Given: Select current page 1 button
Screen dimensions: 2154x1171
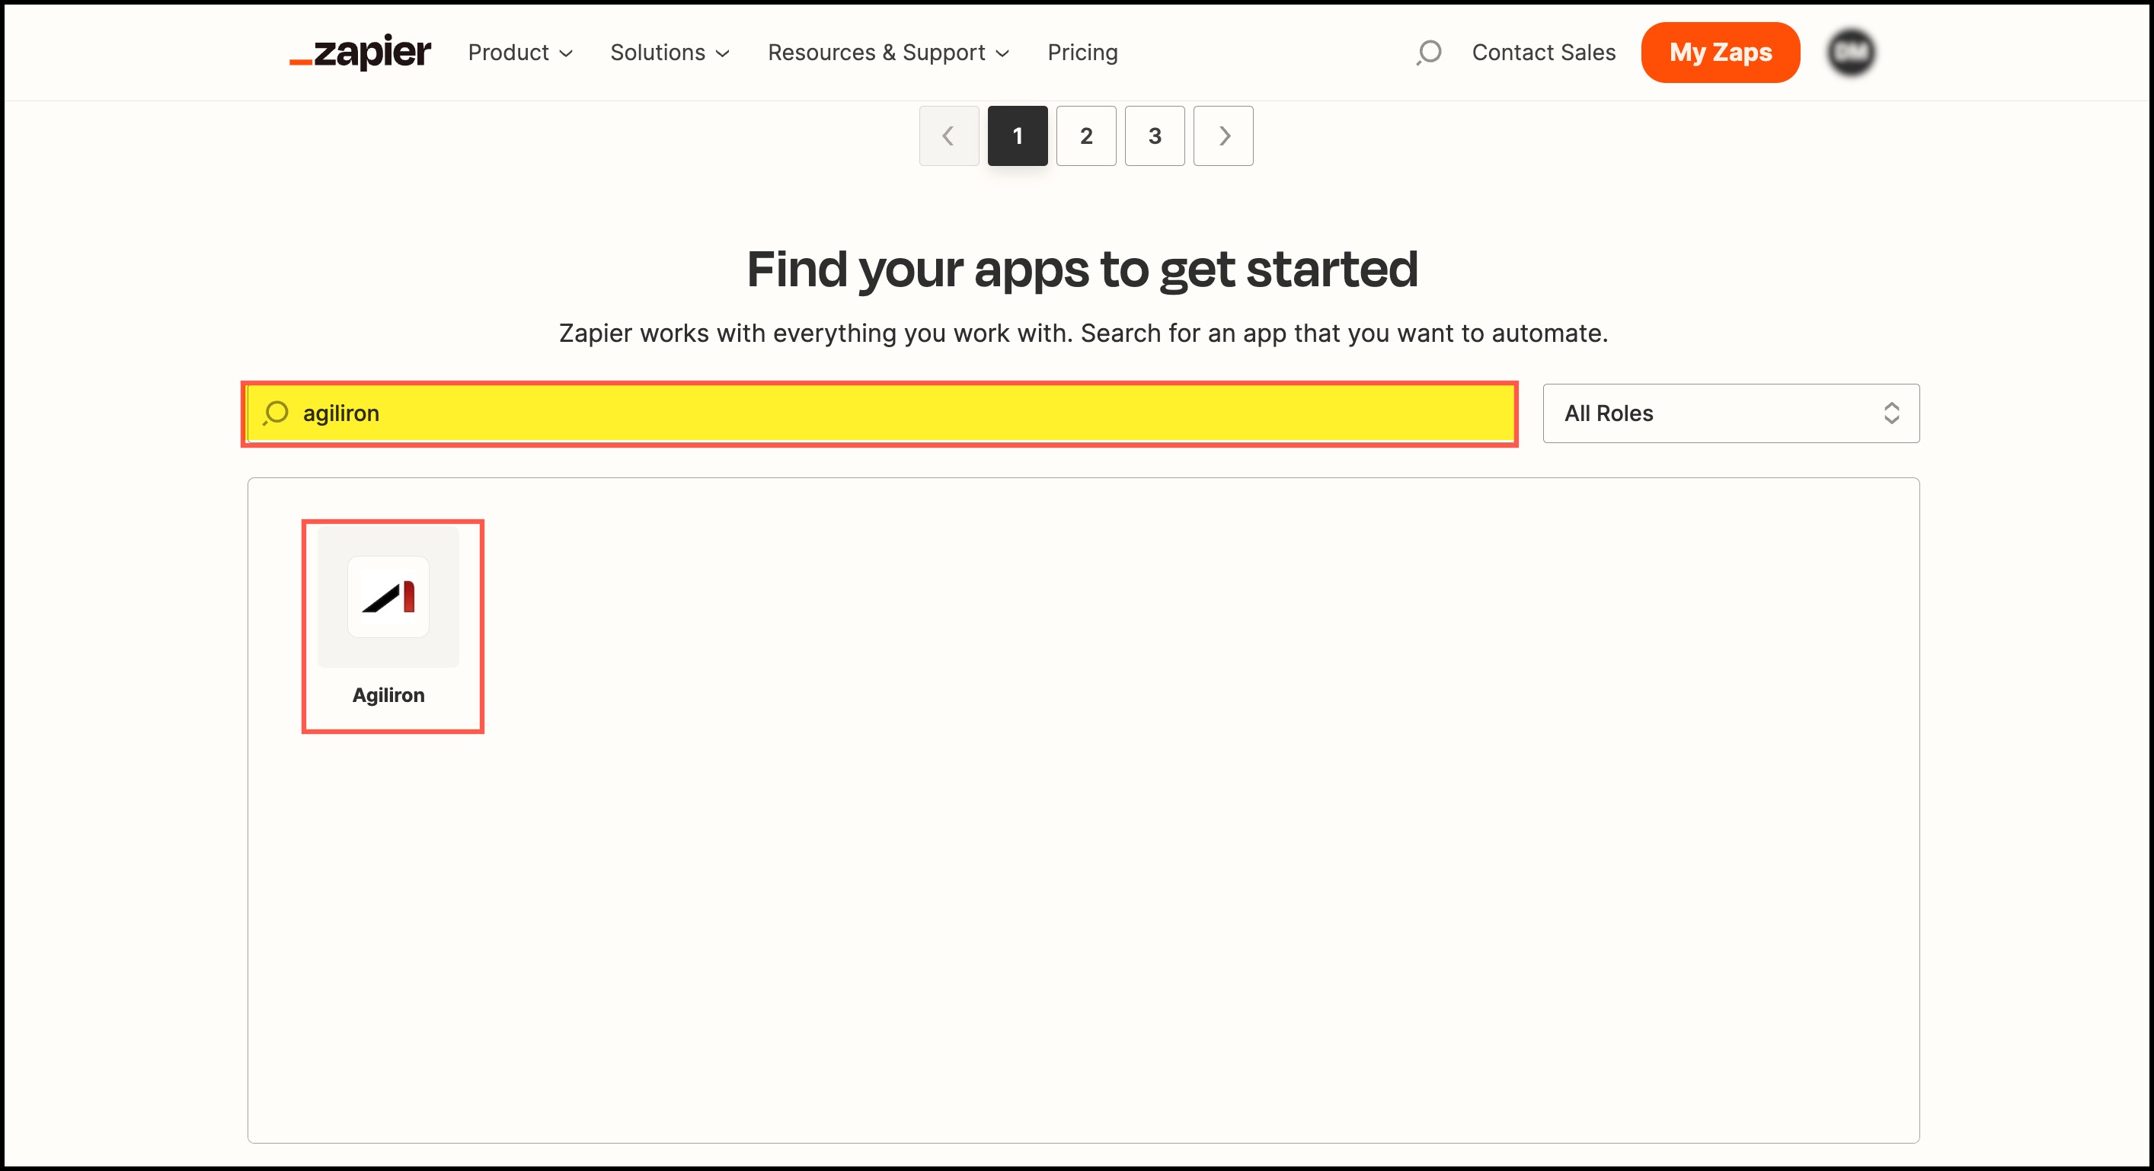Looking at the screenshot, I should [x=1017, y=136].
